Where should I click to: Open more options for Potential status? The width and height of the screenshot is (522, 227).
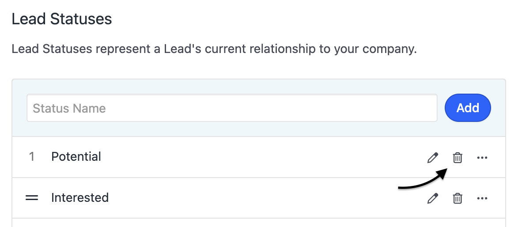(482, 158)
